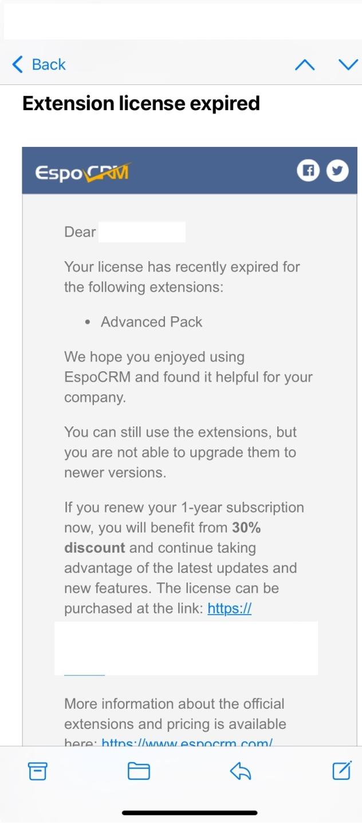
Task: Tap the "Dear" greeting line
Action: click(80, 232)
